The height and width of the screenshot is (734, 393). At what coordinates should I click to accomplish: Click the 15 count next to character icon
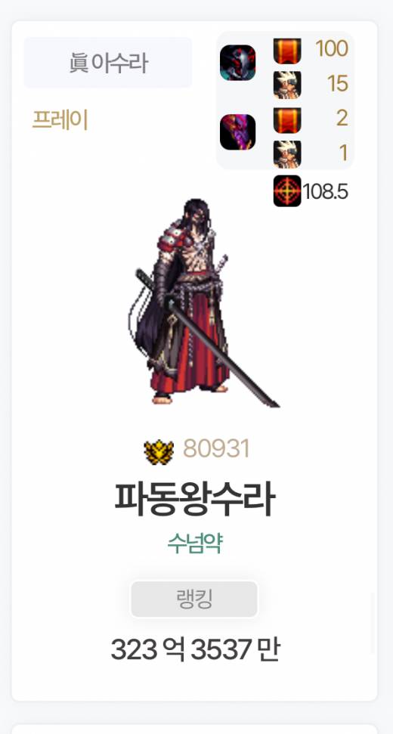tap(338, 83)
